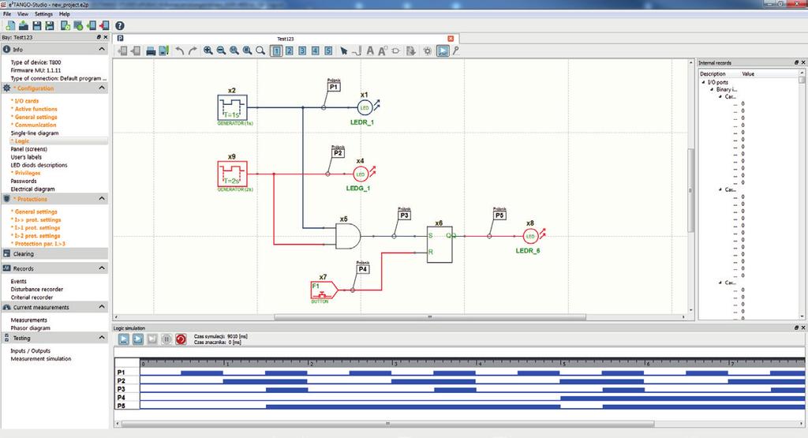The width and height of the screenshot is (808, 438).
Task: Click the Redo arrow in logic toolbar
Action: (x=193, y=51)
